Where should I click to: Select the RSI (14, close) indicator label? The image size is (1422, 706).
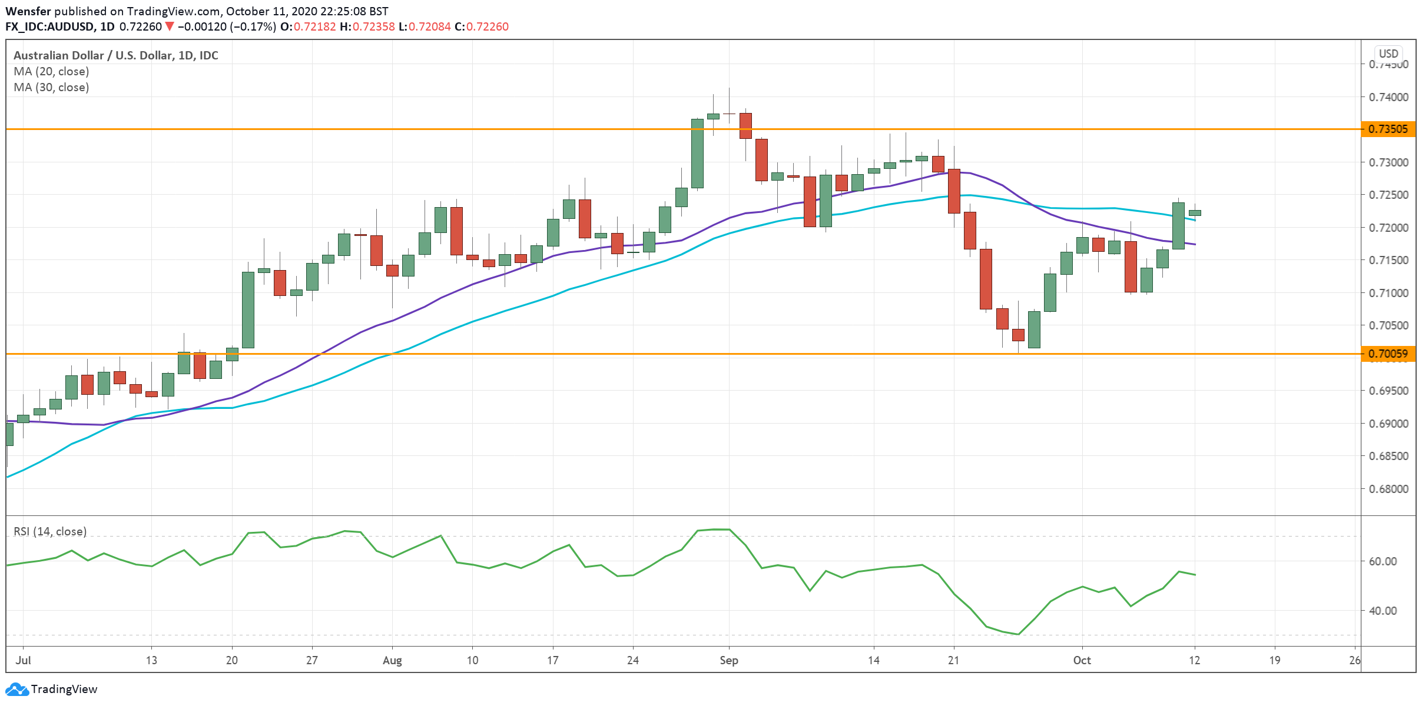[50, 531]
